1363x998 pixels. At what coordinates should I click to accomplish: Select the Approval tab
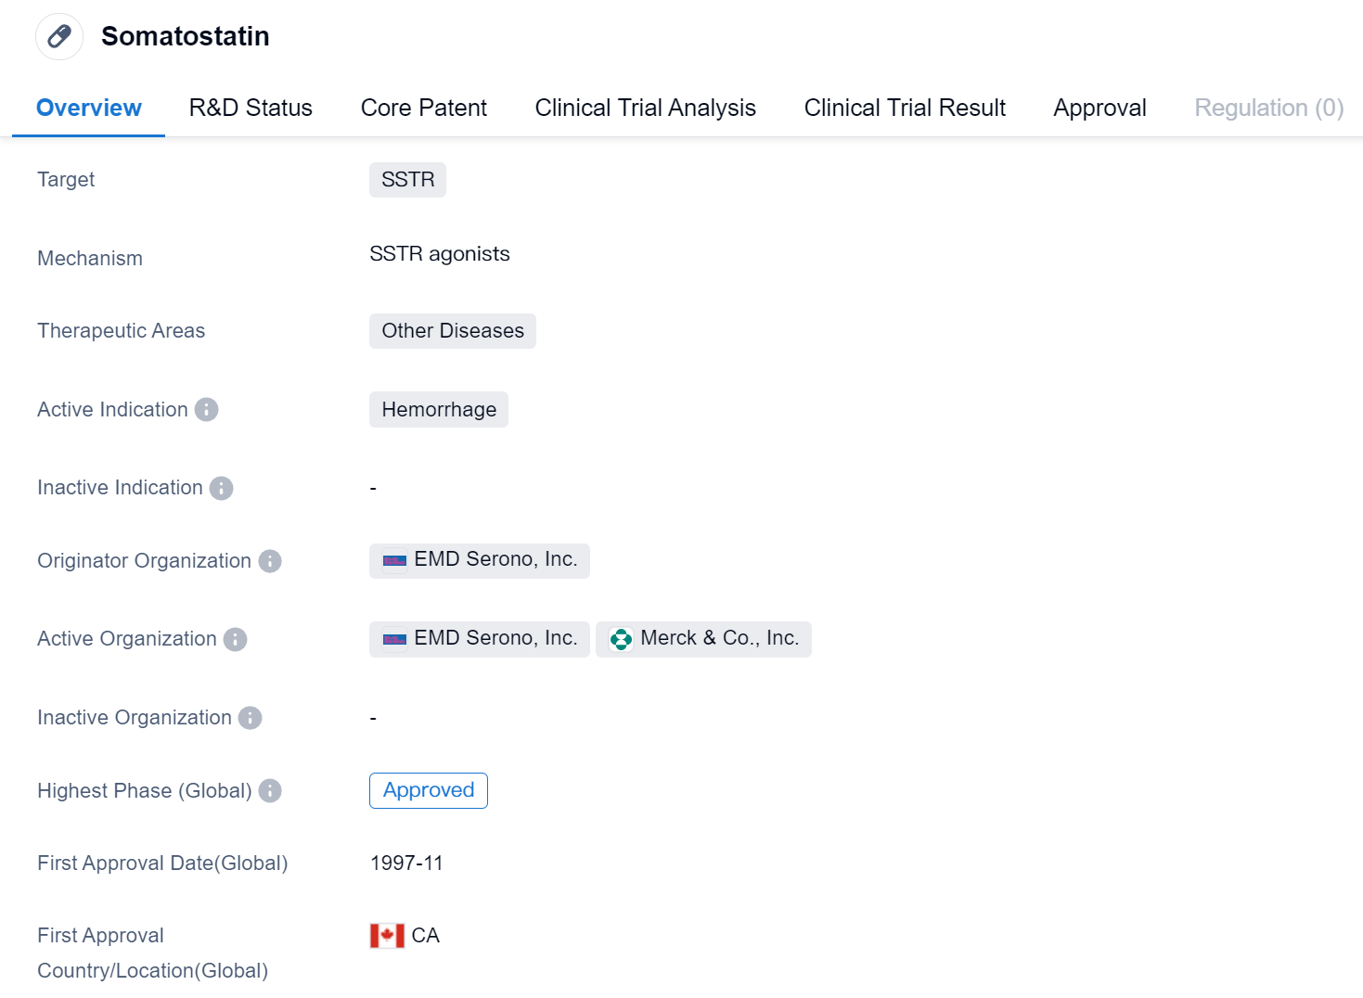pyautogui.click(x=1099, y=108)
